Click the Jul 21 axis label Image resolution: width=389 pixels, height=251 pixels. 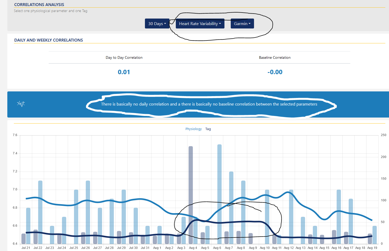pos(26,248)
